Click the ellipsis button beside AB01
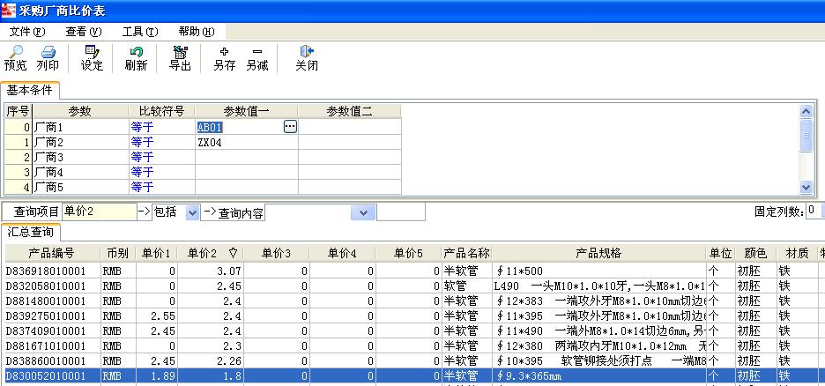This screenshot has width=825, height=386. (290, 127)
